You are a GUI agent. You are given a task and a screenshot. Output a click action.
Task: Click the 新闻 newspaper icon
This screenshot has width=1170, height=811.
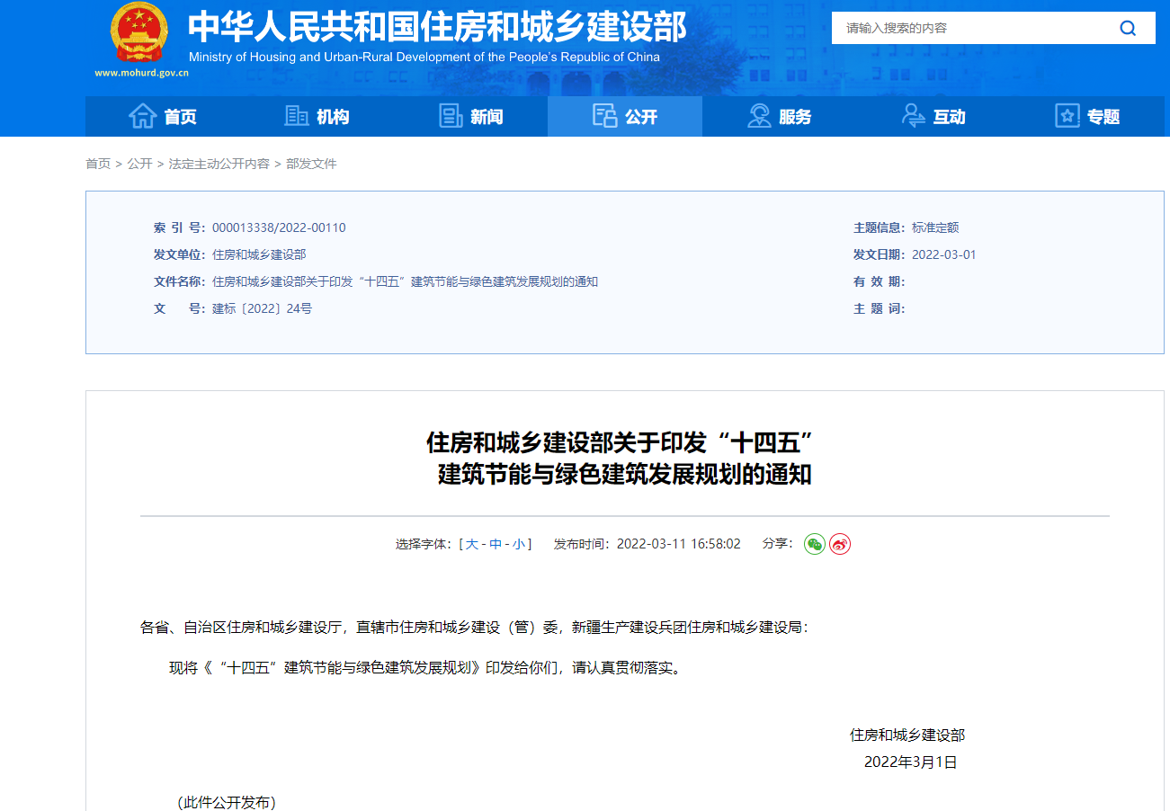(451, 116)
